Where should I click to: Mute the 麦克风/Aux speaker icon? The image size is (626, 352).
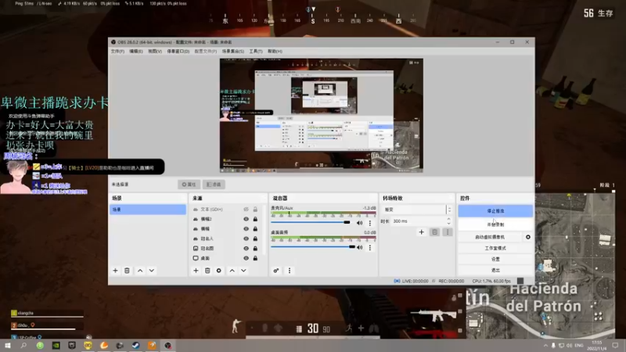tap(359, 223)
